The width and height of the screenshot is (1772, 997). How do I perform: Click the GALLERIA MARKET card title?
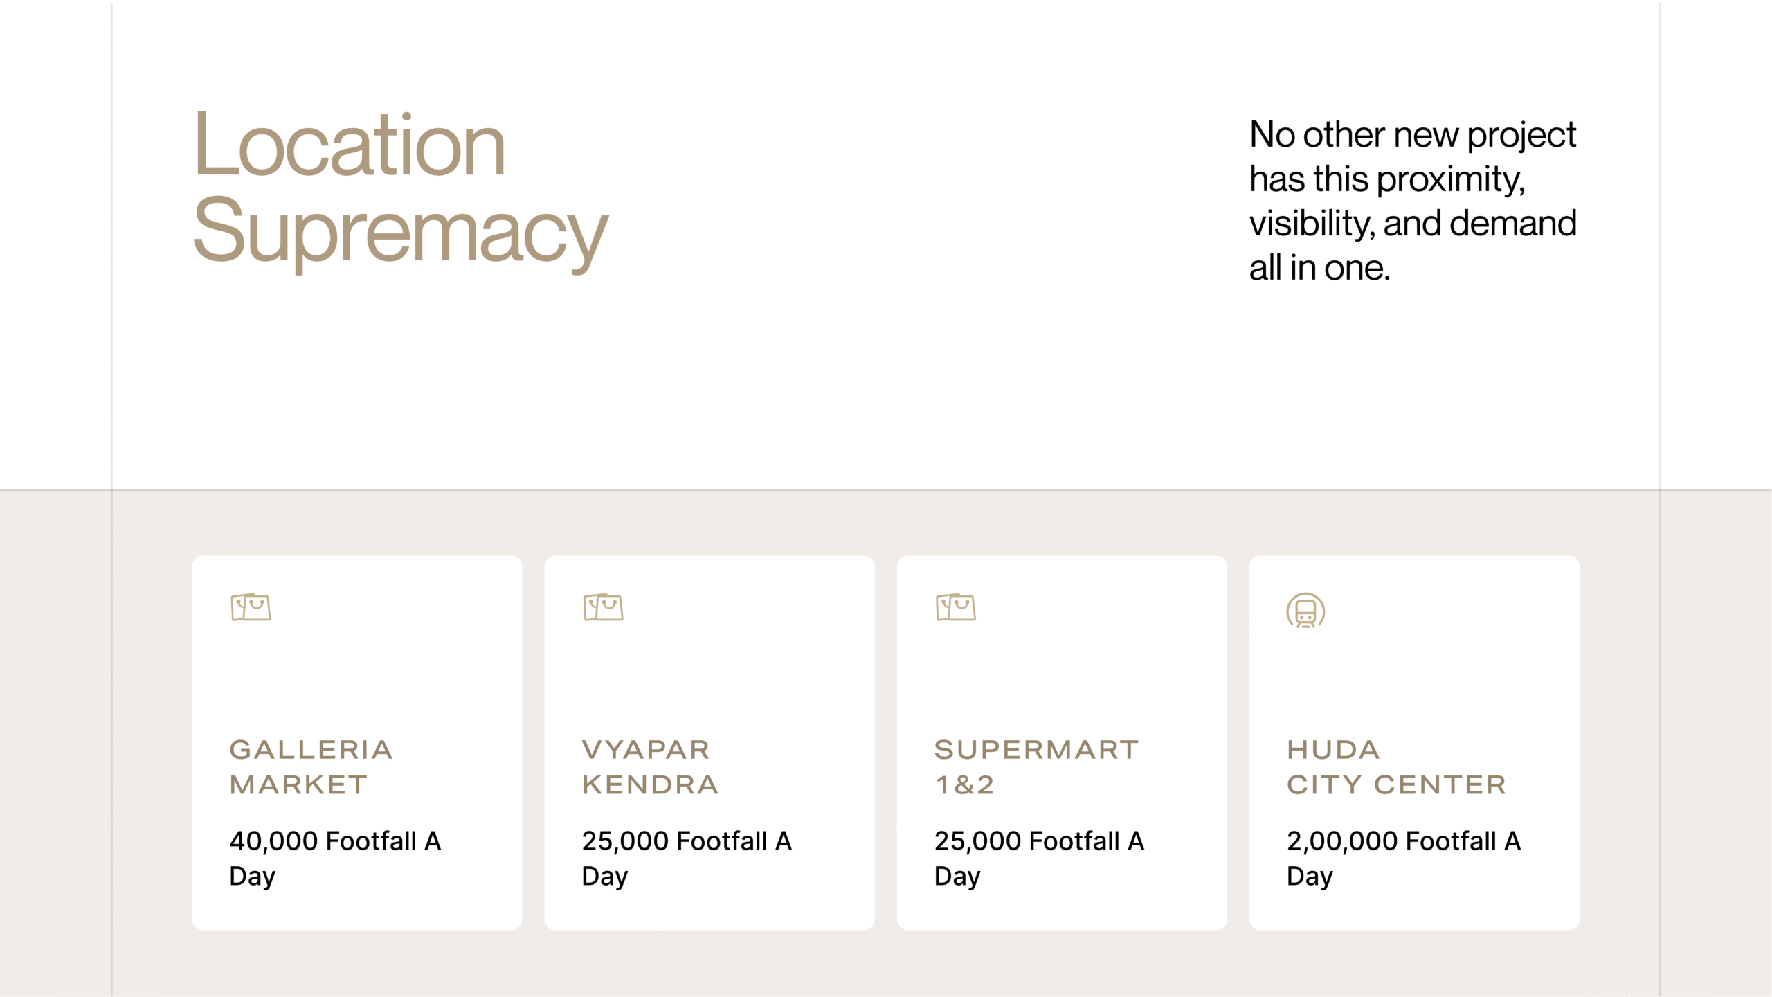[311, 767]
